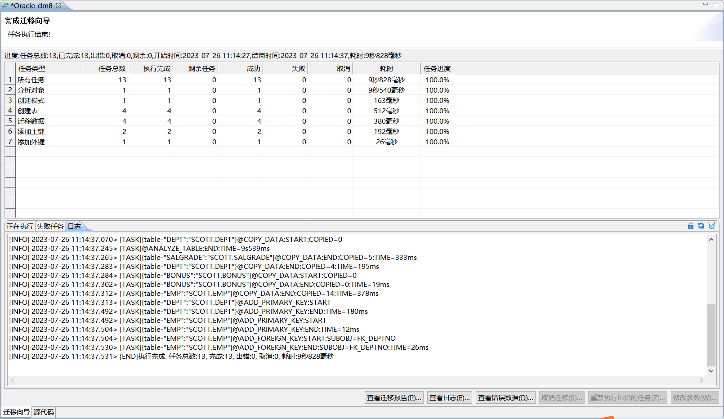Click the progress summary line with 任务总数:13
The height and width of the screenshot is (419, 724).
203,56
